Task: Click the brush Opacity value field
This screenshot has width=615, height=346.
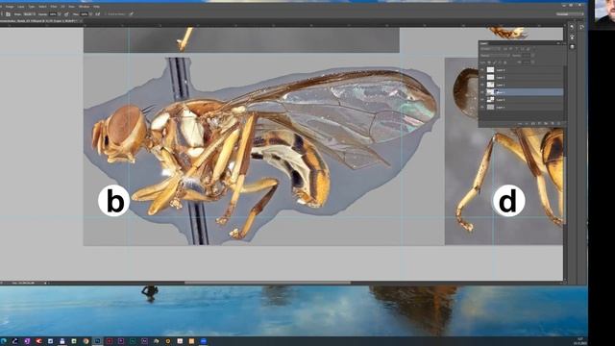Action: coord(53,14)
